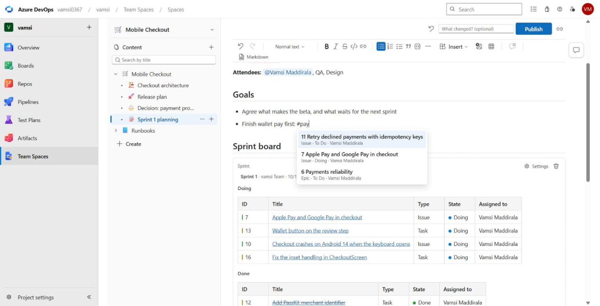This screenshot has width=600, height=306.
Task: Open Artifacts in the left navigation
Action: 49,138
